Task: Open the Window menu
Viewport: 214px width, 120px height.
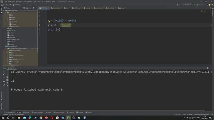Action: pos(48,2)
